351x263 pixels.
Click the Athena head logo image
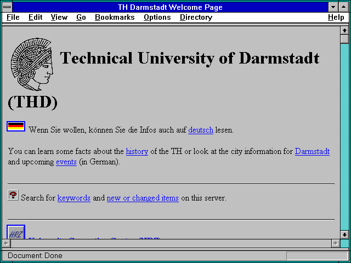click(32, 64)
